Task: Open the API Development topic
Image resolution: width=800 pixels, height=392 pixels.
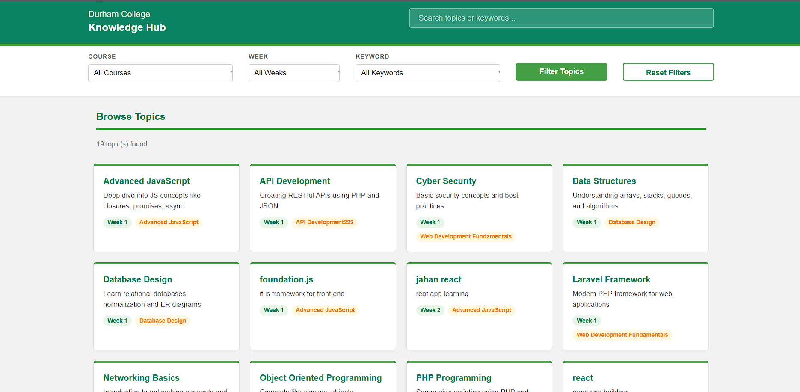Action: [x=295, y=181]
